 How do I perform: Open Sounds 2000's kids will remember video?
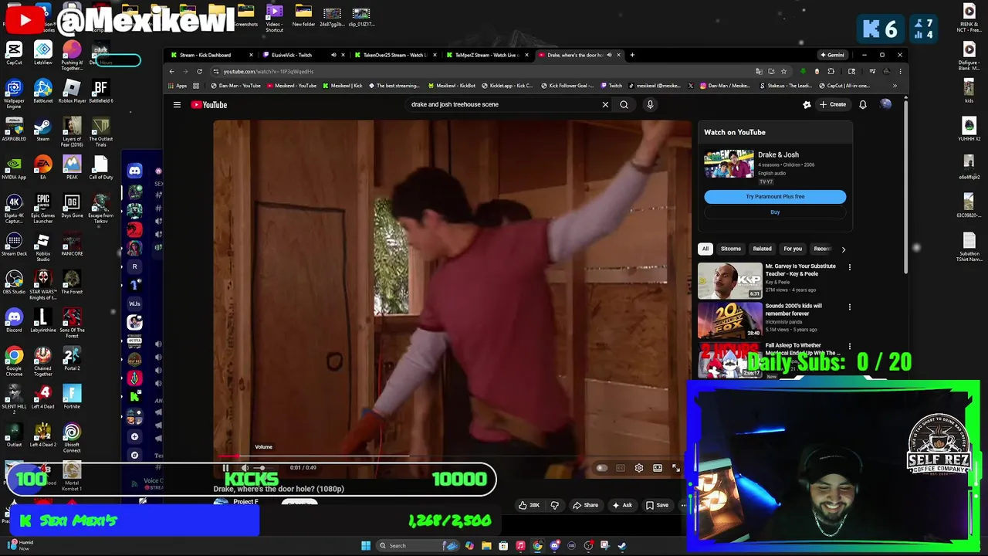(x=729, y=320)
